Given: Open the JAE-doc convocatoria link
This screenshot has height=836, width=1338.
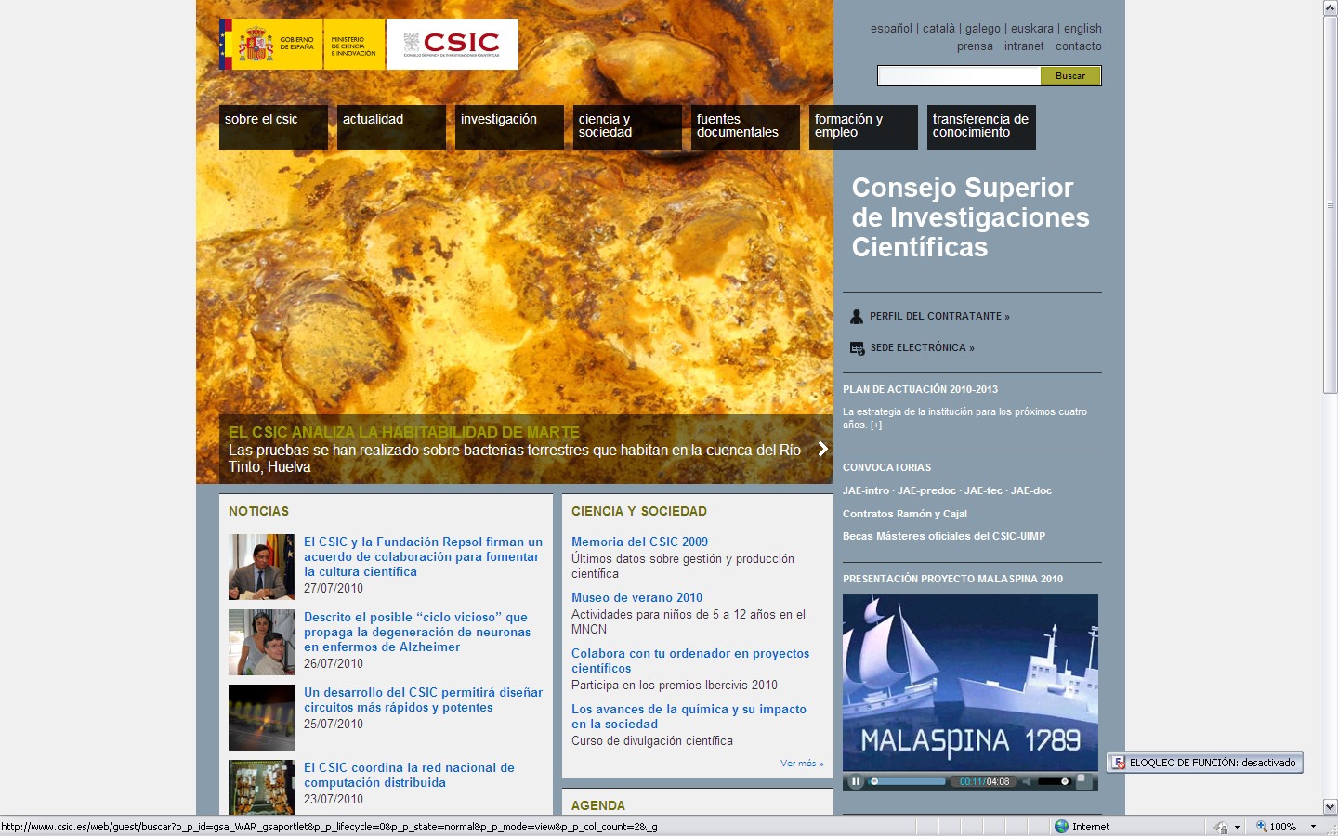Looking at the screenshot, I should click(x=1031, y=491).
